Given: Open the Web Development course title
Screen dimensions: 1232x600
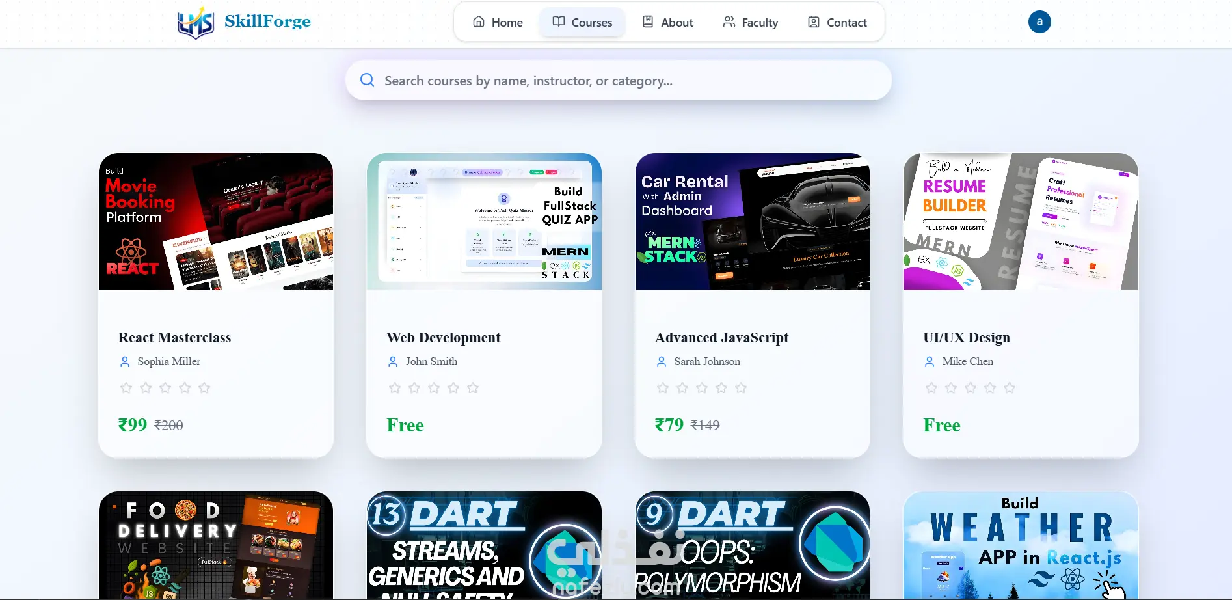Looking at the screenshot, I should (x=444, y=338).
